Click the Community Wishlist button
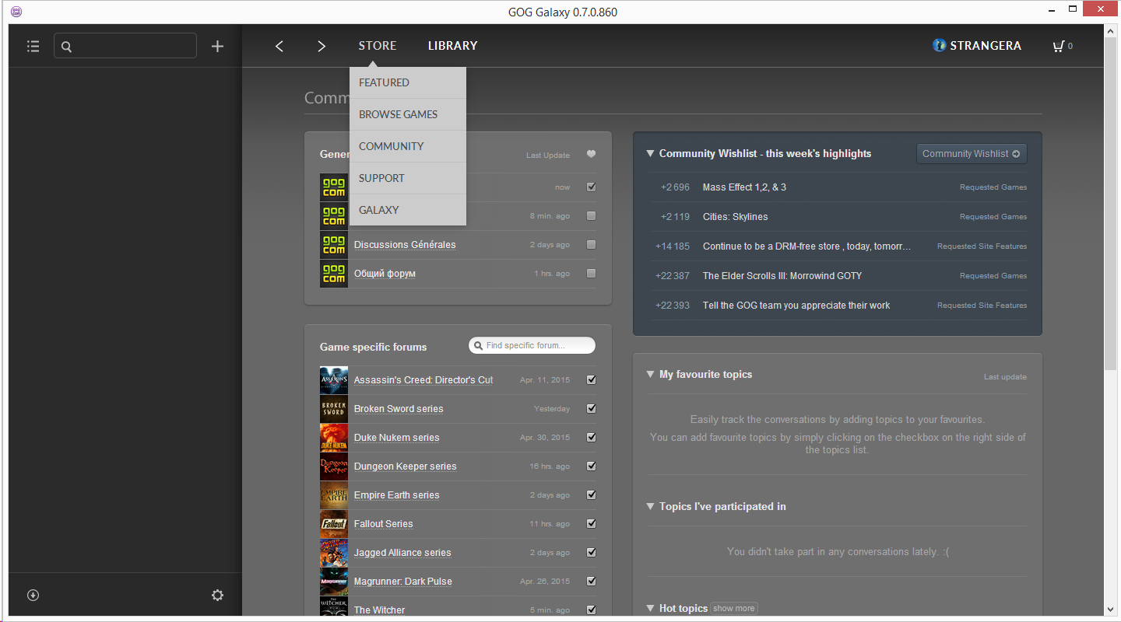This screenshot has height=622, width=1121. [x=971, y=154]
